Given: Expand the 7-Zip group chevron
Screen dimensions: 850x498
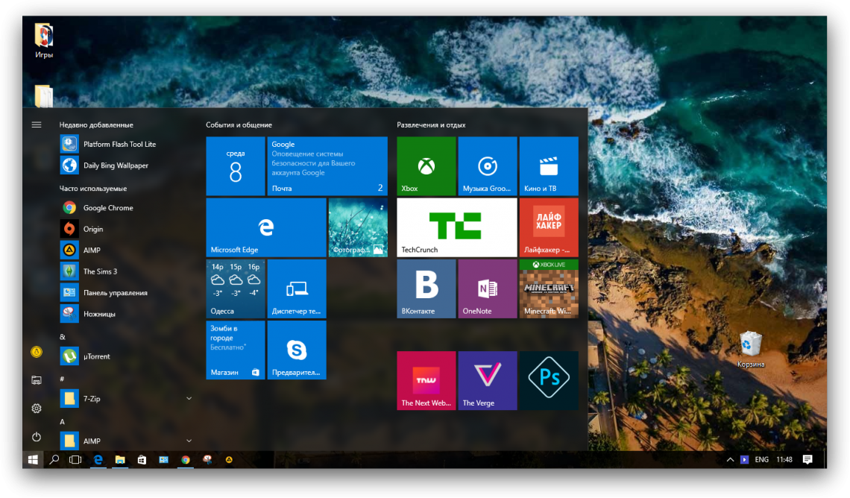Looking at the screenshot, I should pyautogui.click(x=189, y=398).
